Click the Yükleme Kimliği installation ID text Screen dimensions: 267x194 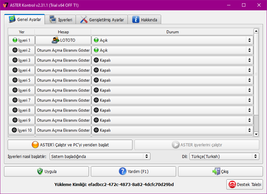114,184
